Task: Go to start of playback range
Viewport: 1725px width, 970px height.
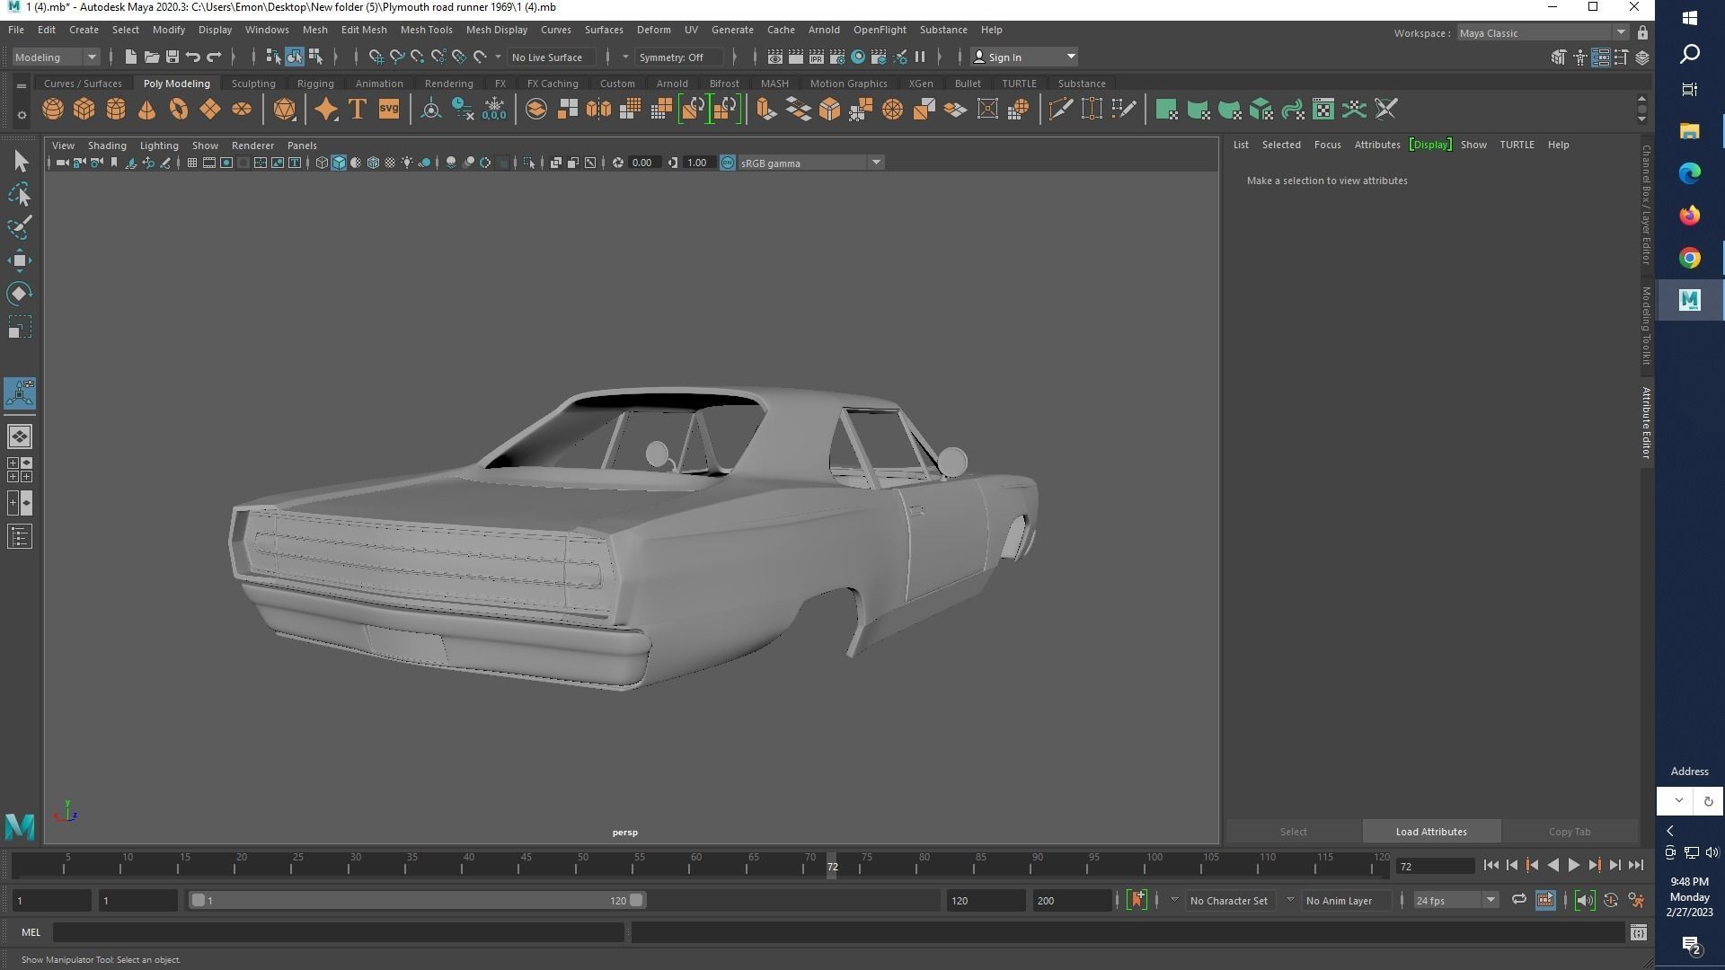Action: pos(1491,865)
